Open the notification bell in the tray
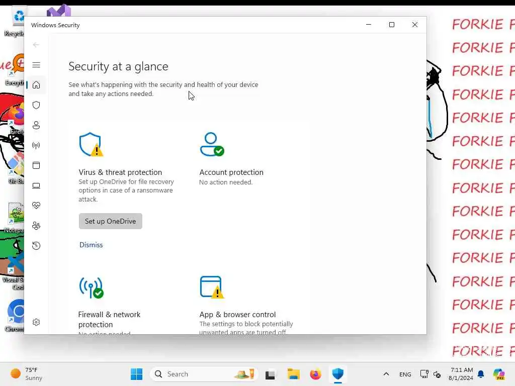This screenshot has width=515, height=386. click(481, 374)
